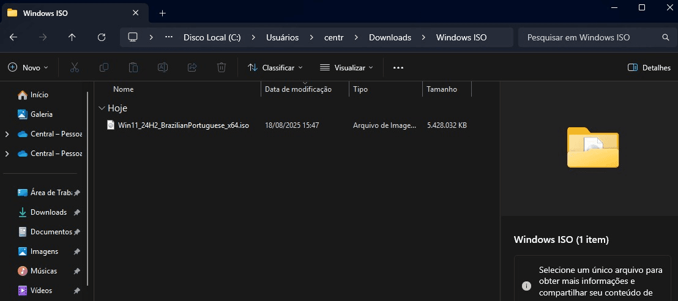Navigate to centr breadcrumb
This screenshot has height=301, width=678.
pos(334,38)
